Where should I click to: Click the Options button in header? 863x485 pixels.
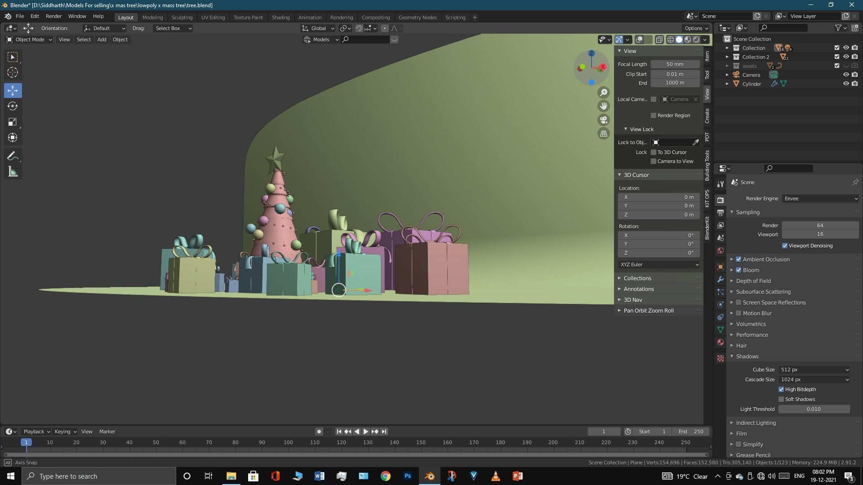coord(696,28)
